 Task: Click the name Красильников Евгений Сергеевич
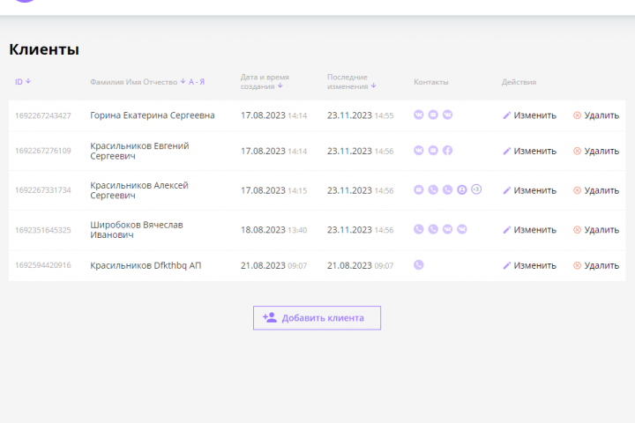[139, 151]
